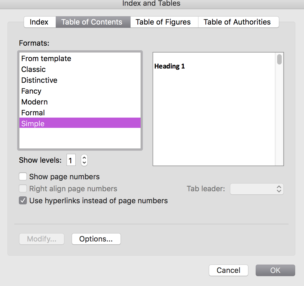Select the Table of Authorities tab
The image size is (304, 286).
tap(237, 22)
